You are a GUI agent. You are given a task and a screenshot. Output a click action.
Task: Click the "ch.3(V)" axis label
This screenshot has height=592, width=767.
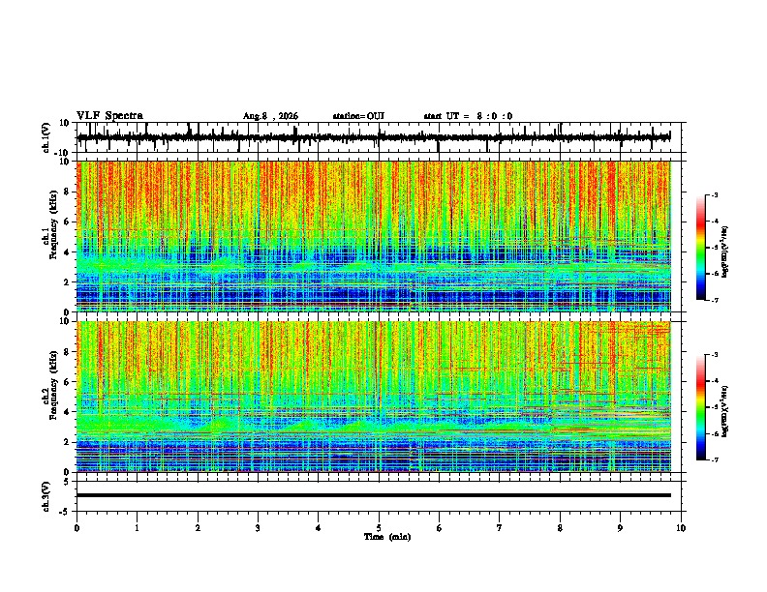pyautogui.click(x=46, y=496)
